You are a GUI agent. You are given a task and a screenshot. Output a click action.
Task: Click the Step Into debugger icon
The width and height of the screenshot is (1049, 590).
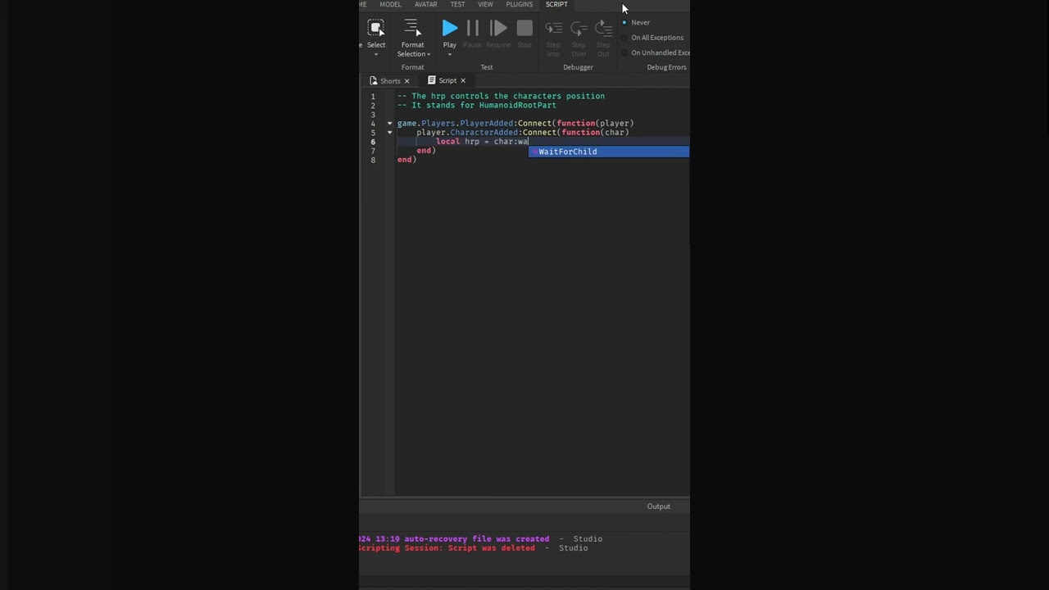point(553,29)
